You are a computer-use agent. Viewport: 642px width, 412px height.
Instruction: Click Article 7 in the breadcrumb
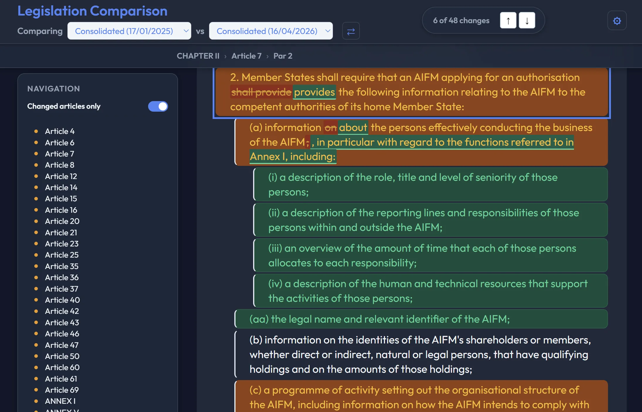[x=246, y=56]
